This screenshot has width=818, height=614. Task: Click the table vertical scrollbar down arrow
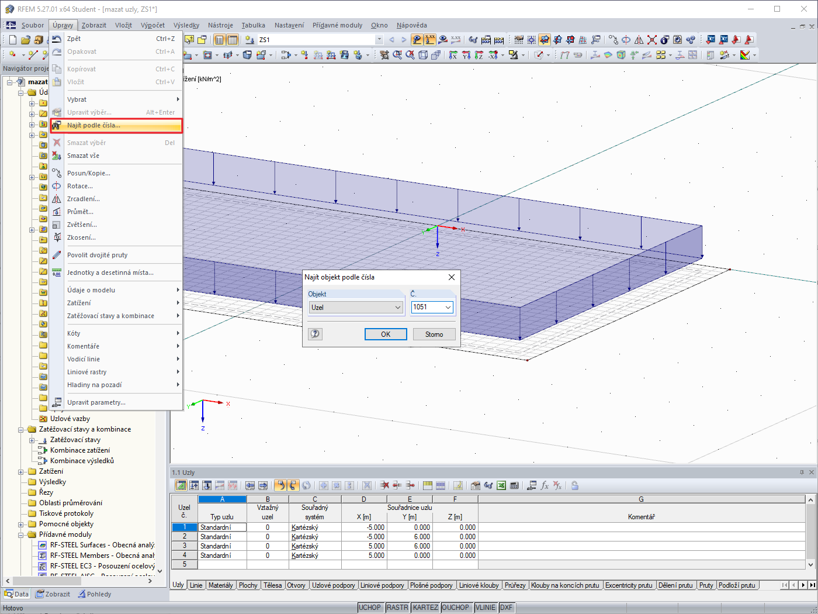point(810,565)
